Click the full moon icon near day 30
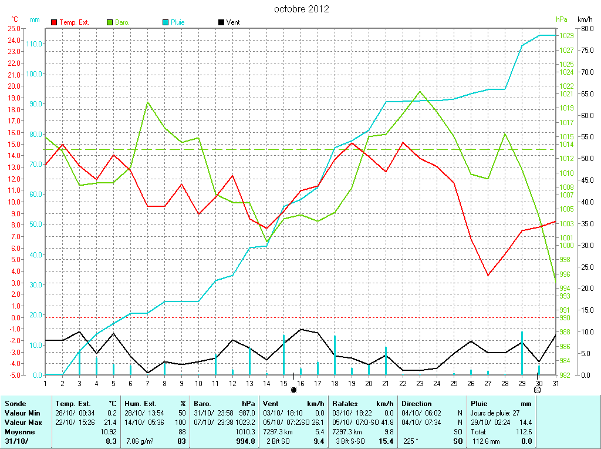Viewport: 601px width, 449px height. pos(537,389)
